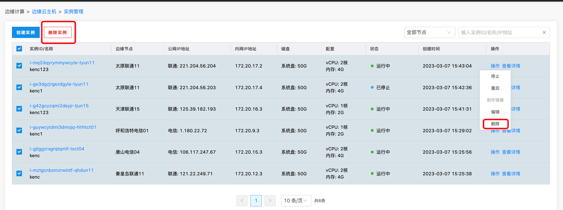Choose 删除 from the operations menu
Screen dimensions: 563x210
495,124
